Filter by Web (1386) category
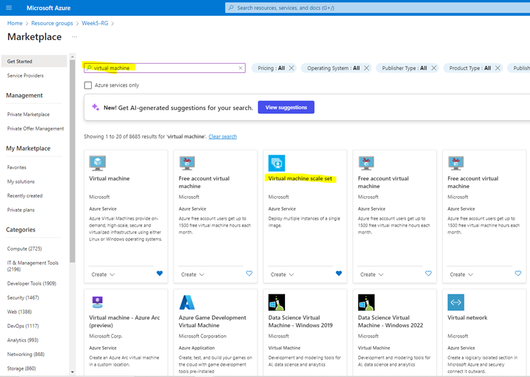 (x=20, y=311)
